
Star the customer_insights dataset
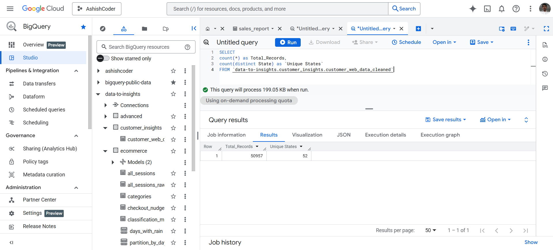pos(173,128)
